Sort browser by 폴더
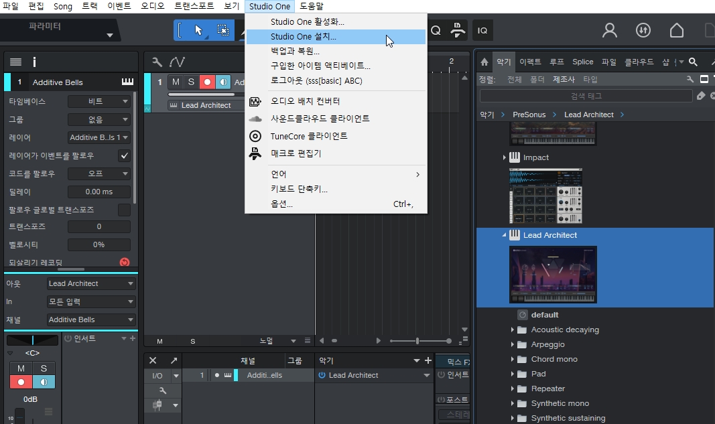The height and width of the screenshot is (424, 715). 537,79
